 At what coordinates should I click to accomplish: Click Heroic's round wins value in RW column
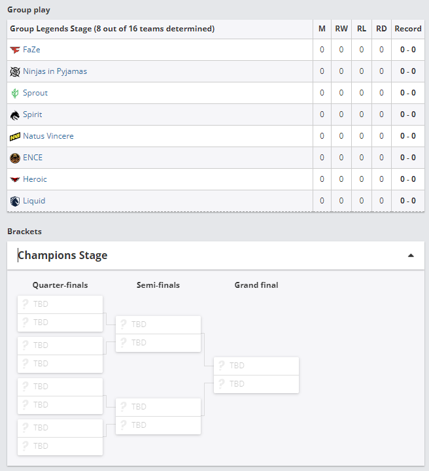coord(341,179)
